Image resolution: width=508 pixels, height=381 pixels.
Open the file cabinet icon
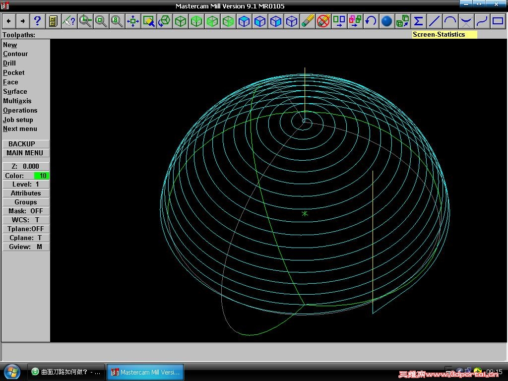tap(53, 21)
